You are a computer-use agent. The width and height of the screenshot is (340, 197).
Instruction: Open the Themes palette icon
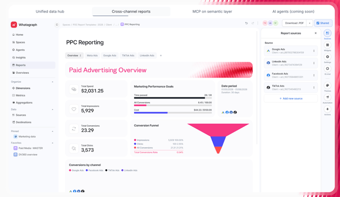pyautogui.click(x=327, y=85)
